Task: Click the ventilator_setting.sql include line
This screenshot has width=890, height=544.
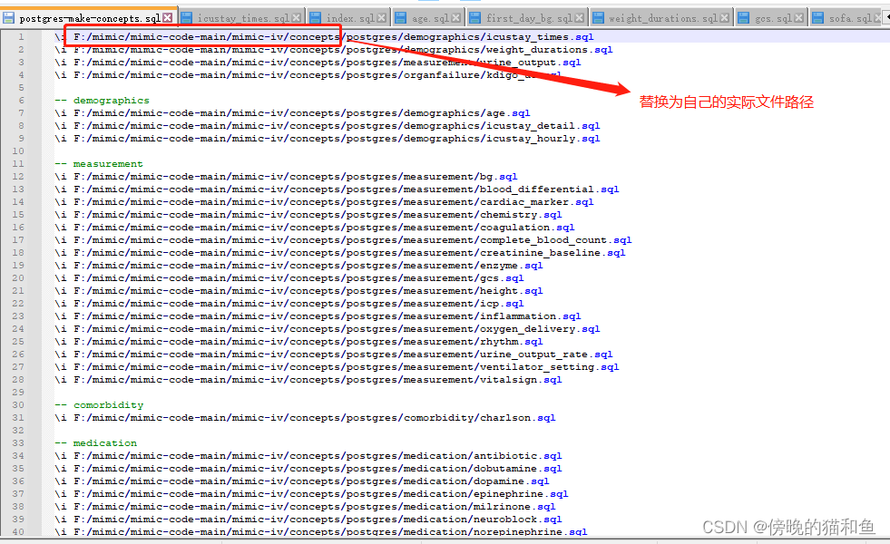Action: 337,367
